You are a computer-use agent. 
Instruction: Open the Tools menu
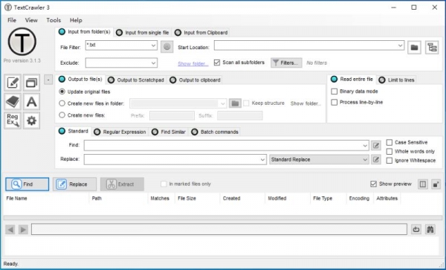click(54, 20)
